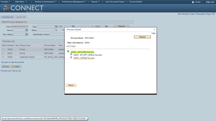Screen dimensions: 216x121
Task: Click the CONNECT logo
Action: click(22, 8)
